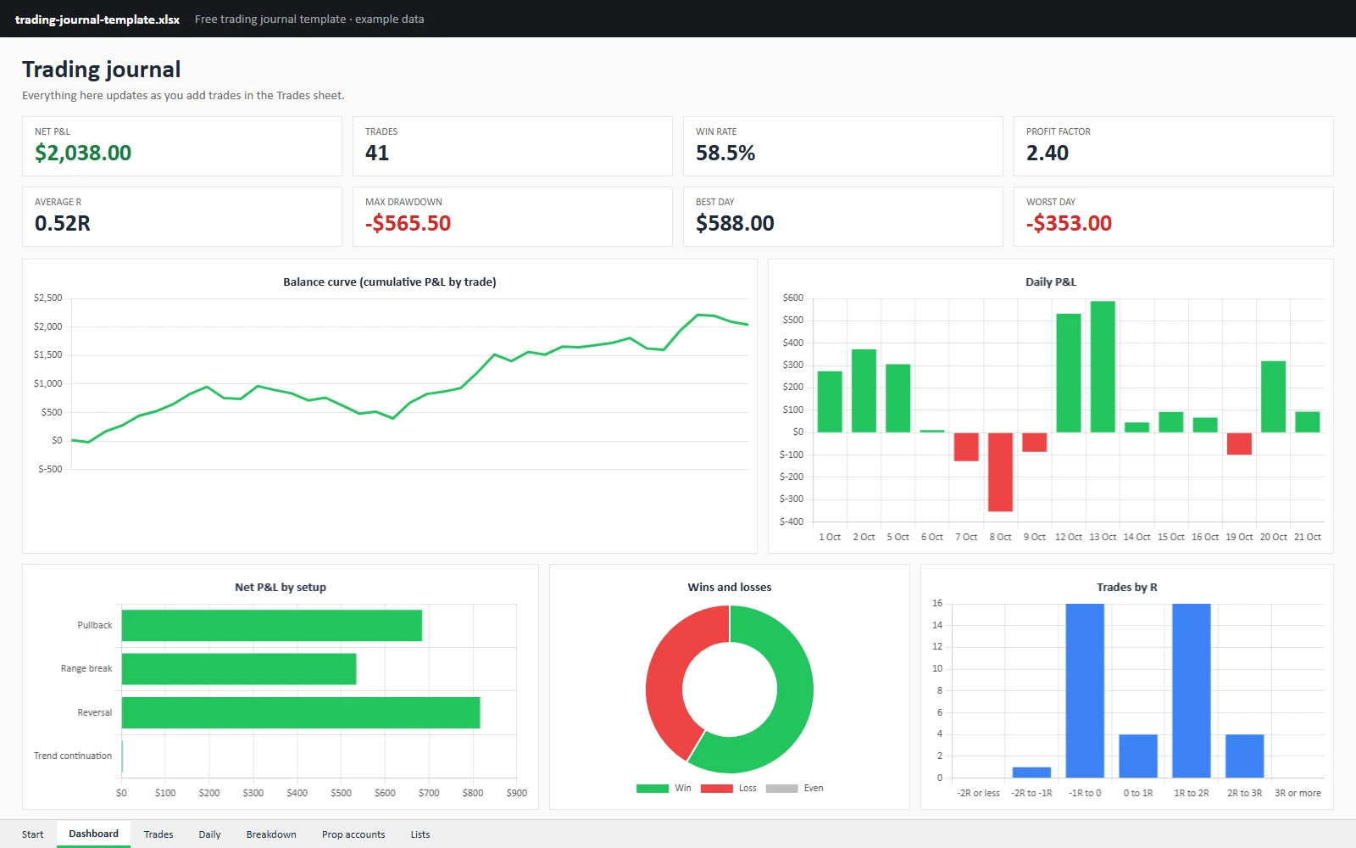The height and width of the screenshot is (848, 1356).
Task: Go to the Breakdown sheet tab
Action: pos(271,834)
